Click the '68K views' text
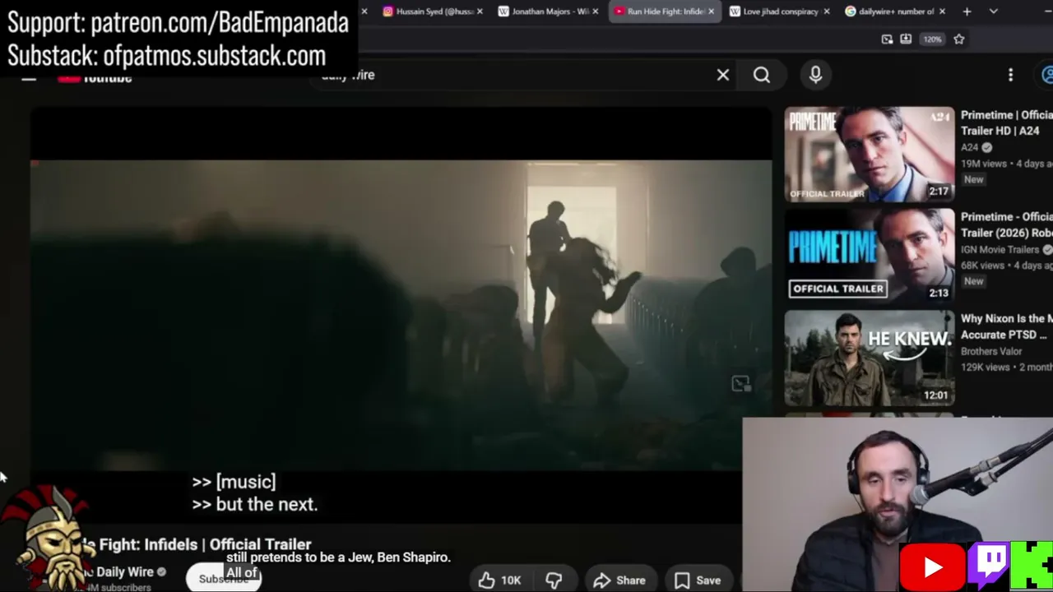 [x=986, y=266]
